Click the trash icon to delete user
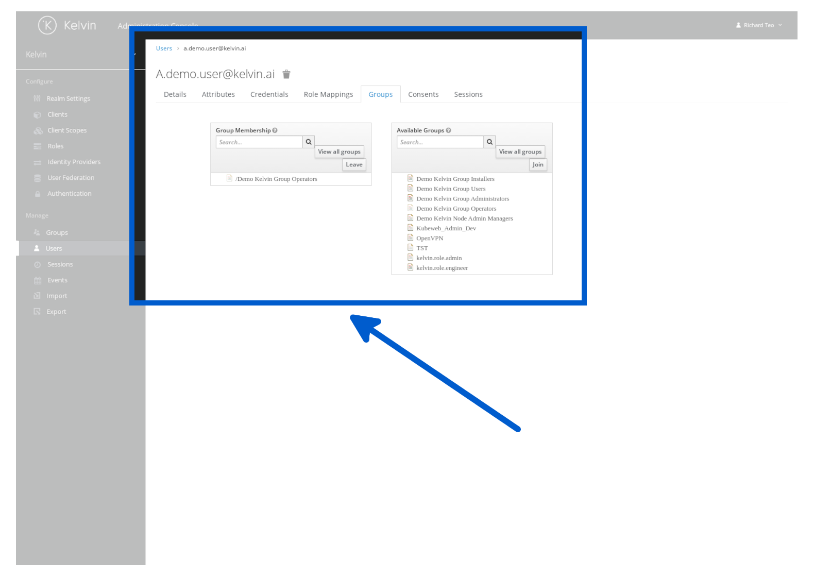Image resolution: width=814 pixels, height=577 pixels. (x=286, y=74)
